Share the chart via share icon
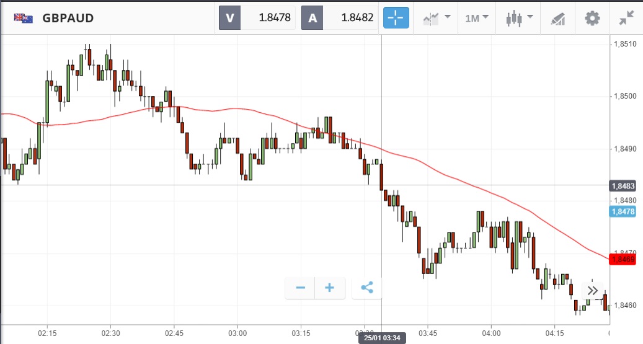 [x=367, y=288]
